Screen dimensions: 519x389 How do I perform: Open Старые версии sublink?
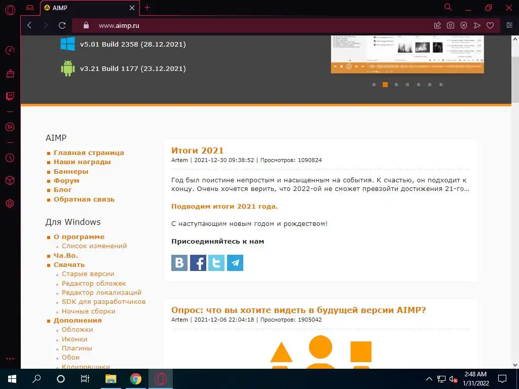coord(88,274)
